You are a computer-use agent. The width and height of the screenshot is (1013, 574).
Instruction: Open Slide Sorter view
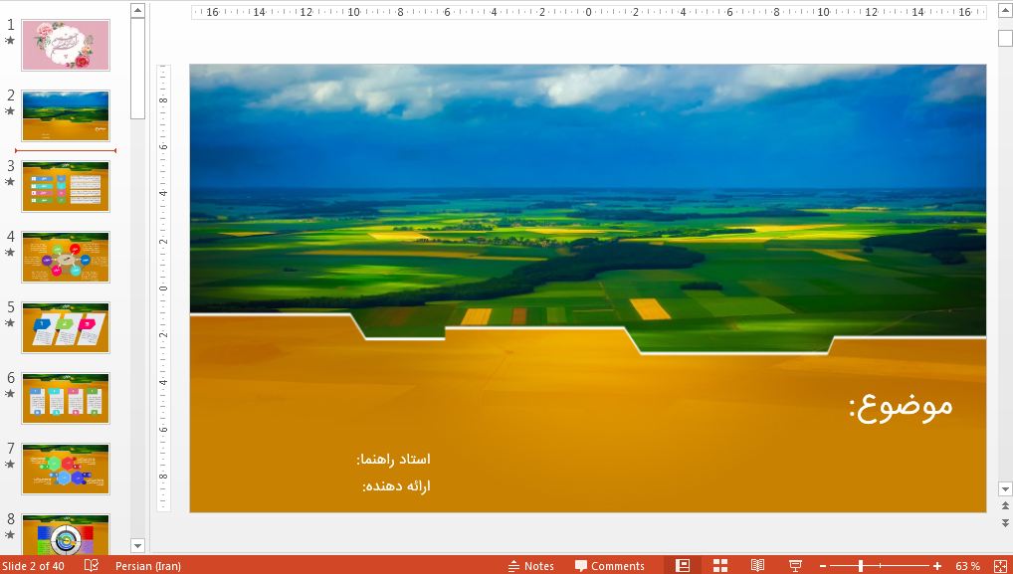point(719,564)
